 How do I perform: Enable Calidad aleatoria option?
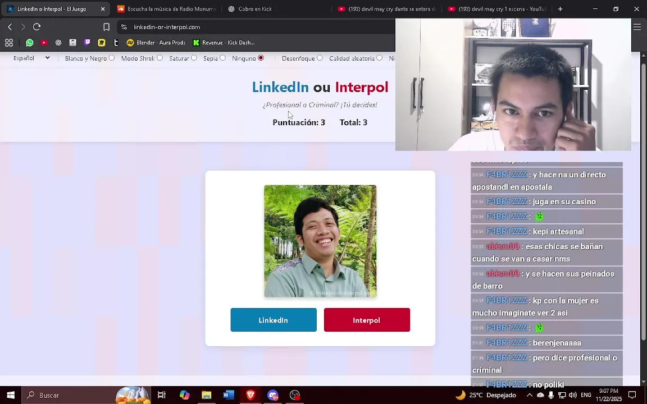coord(379,58)
